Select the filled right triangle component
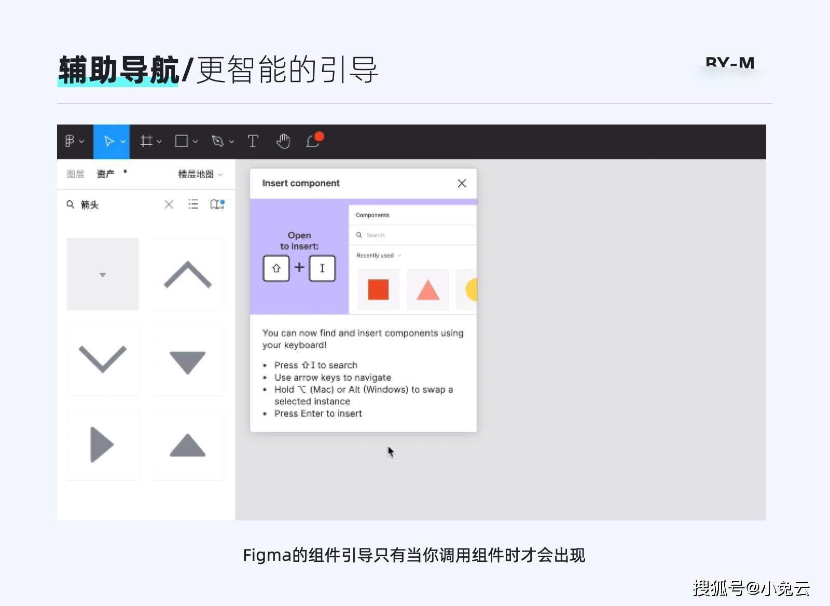830x606 pixels. 103,444
